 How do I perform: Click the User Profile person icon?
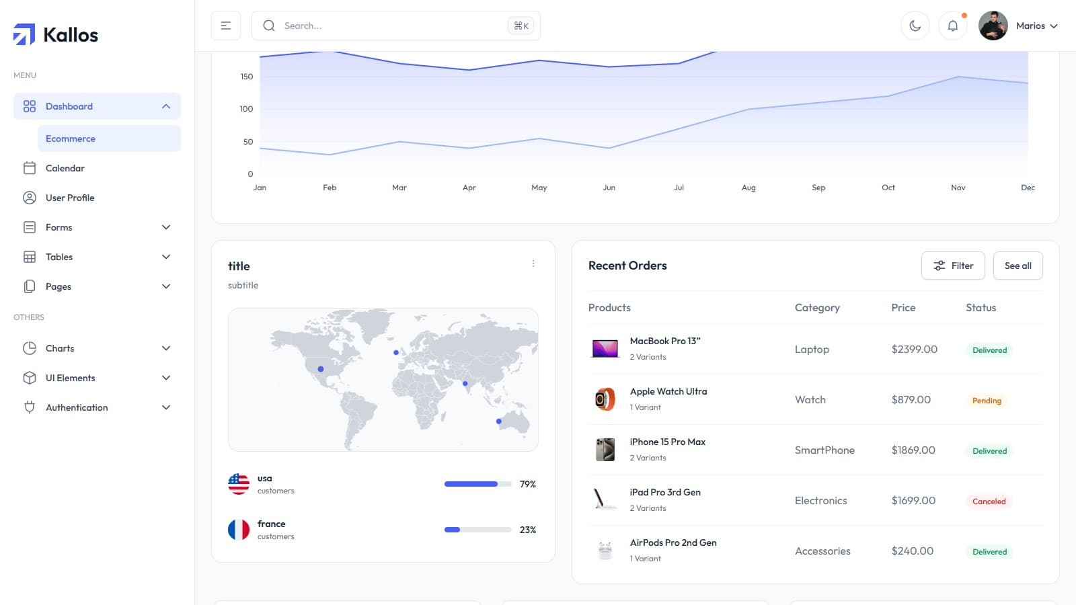click(x=30, y=198)
